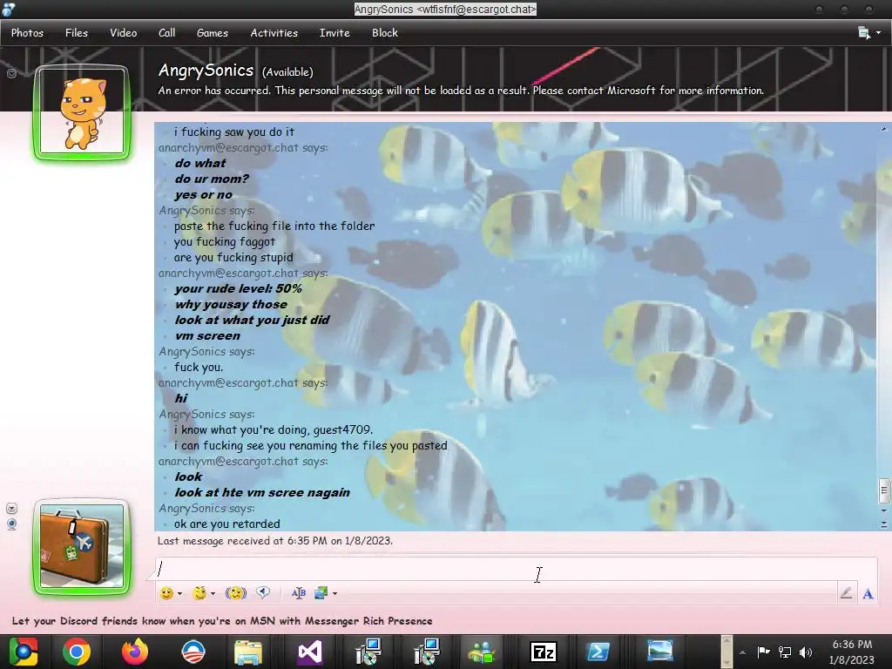Collapse your suitcase display picture arrow
892x669 pixels.
[x=11, y=508]
